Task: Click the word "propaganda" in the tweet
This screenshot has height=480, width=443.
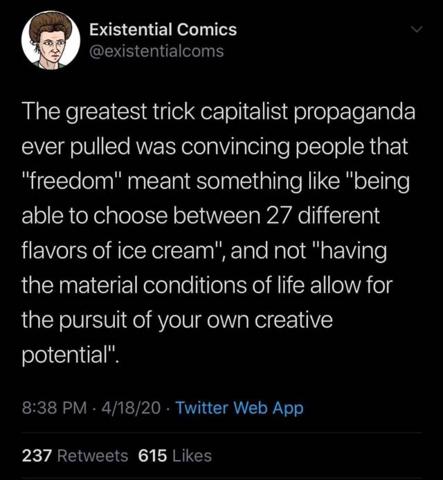Action: (355, 113)
